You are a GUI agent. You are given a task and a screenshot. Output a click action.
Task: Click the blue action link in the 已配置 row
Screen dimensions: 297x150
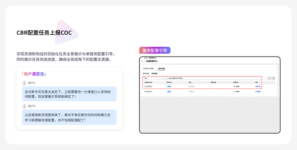click(258, 86)
